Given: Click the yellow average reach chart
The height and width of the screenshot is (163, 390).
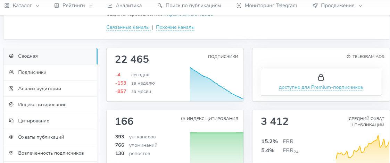Looking at the screenshot, I should (363, 149).
